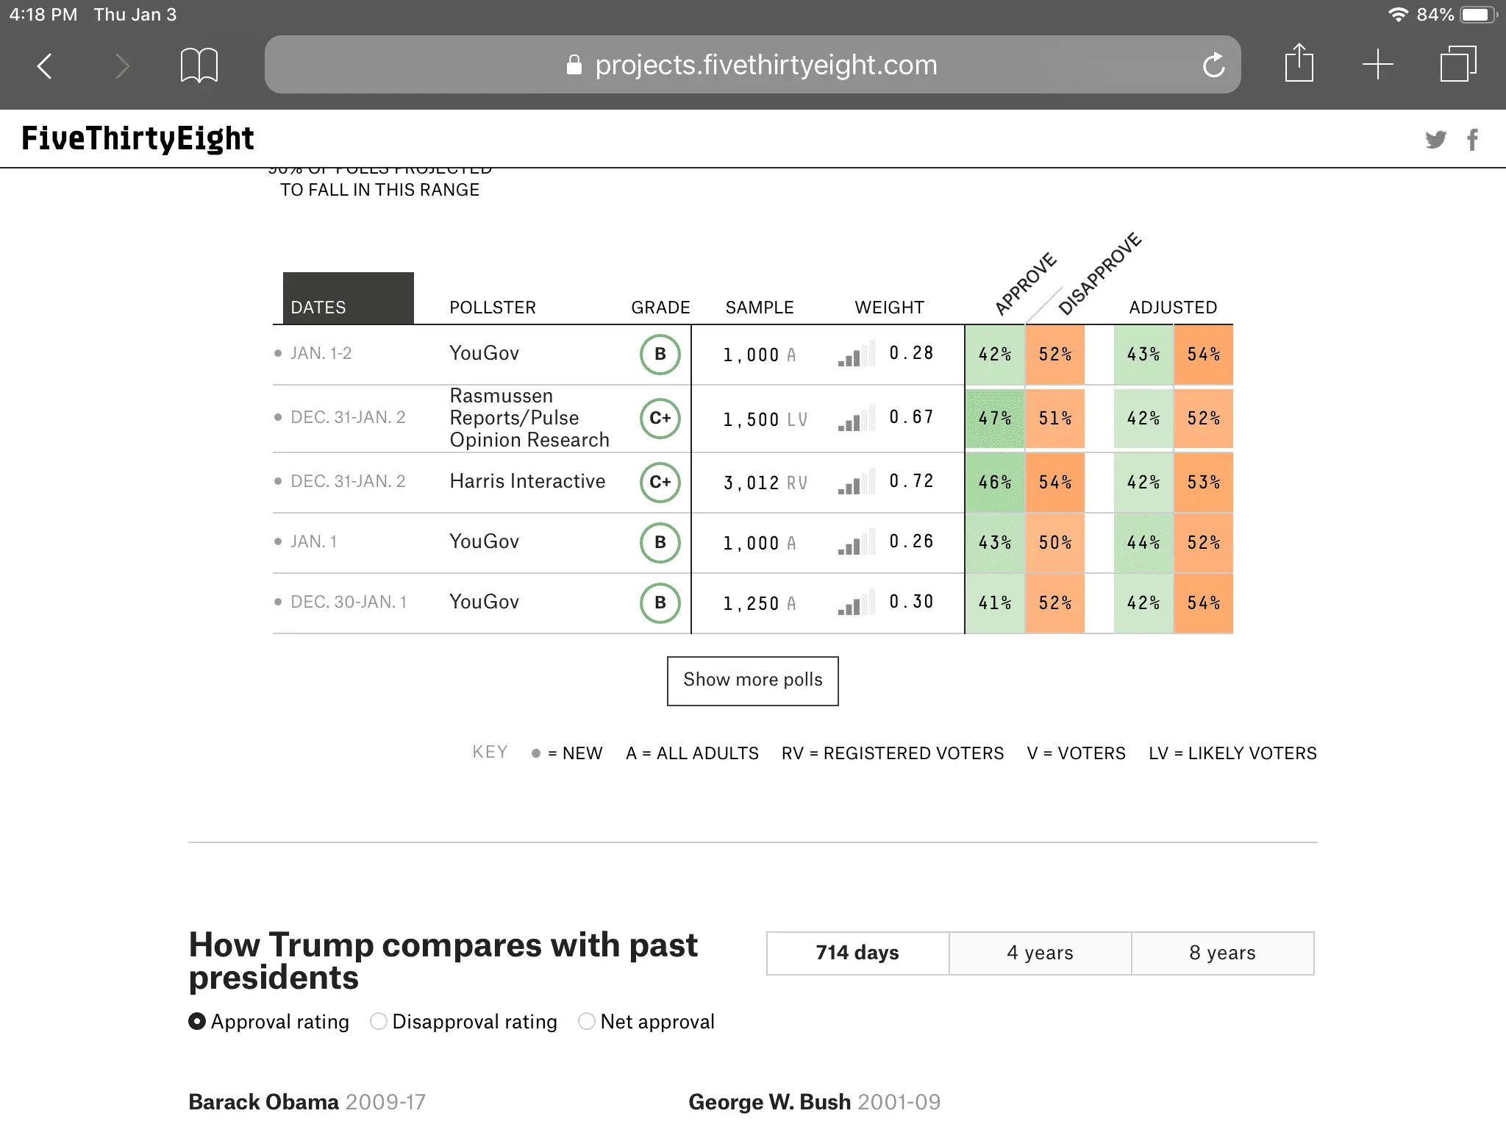
Task: Tap the 42% approve cell for YouGov Jan. 1-2
Action: (995, 355)
